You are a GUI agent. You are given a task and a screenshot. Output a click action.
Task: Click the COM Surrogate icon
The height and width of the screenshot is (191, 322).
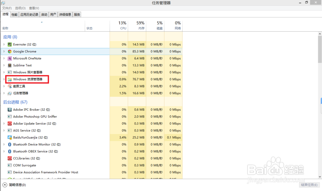pos(10,165)
